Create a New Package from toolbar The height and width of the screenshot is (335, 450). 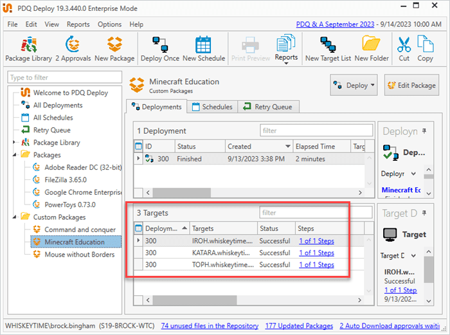[114, 49]
